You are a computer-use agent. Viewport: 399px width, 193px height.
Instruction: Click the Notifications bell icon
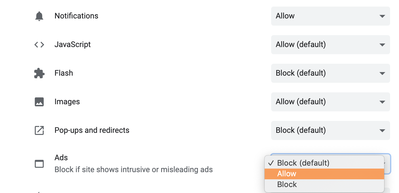click(x=39, y=16)
